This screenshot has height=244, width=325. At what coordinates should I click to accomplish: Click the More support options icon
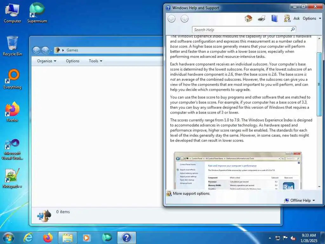tap(169, 193)
